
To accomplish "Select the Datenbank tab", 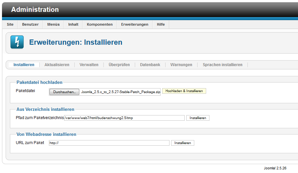I will (150, 65).
